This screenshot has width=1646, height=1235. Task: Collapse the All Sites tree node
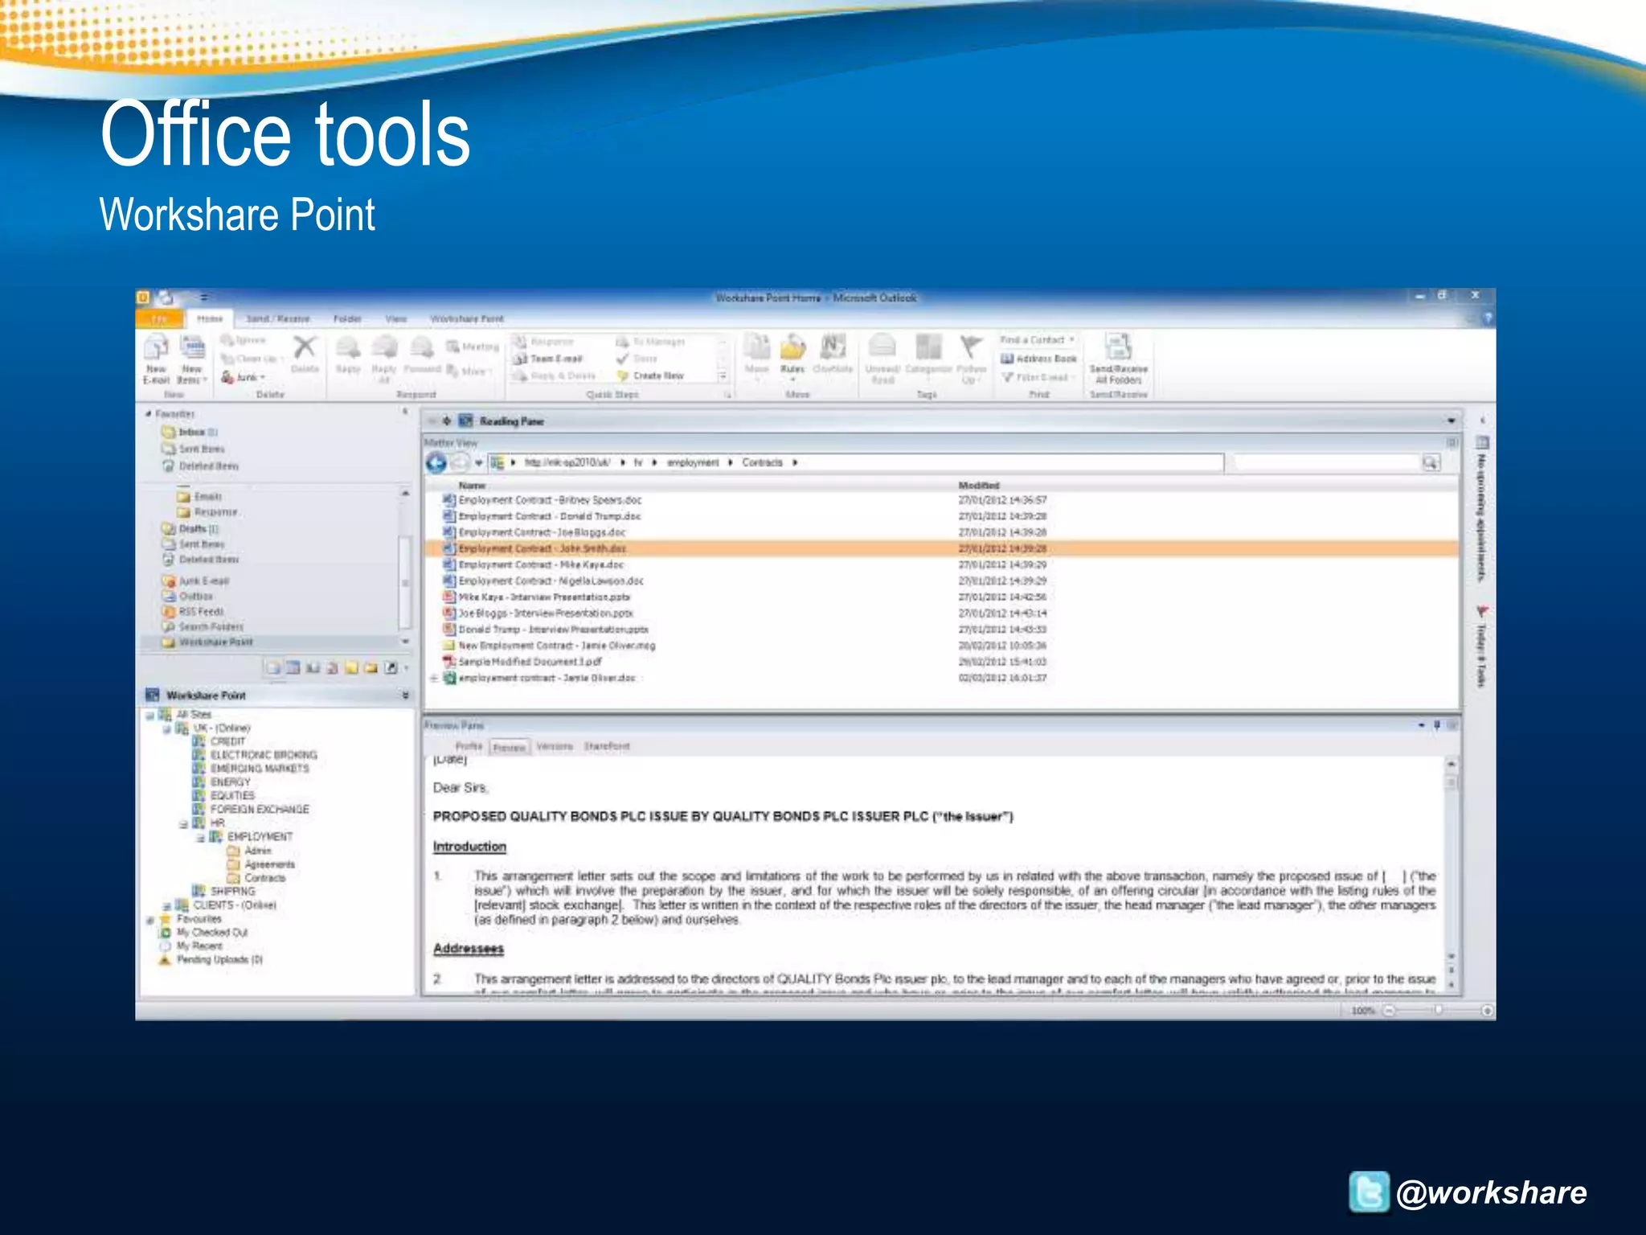[149, 715]
